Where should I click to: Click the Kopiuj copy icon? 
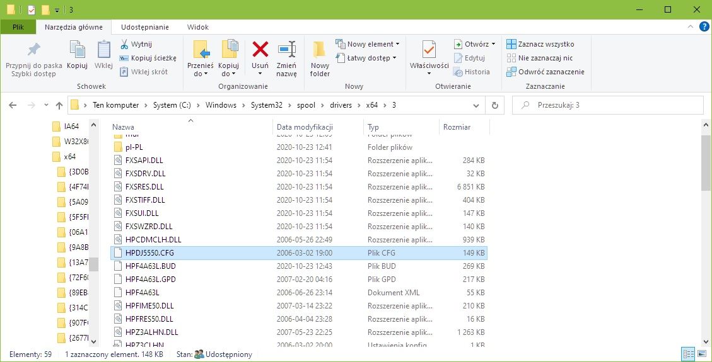pyautogui.click(x=77, y=54)
